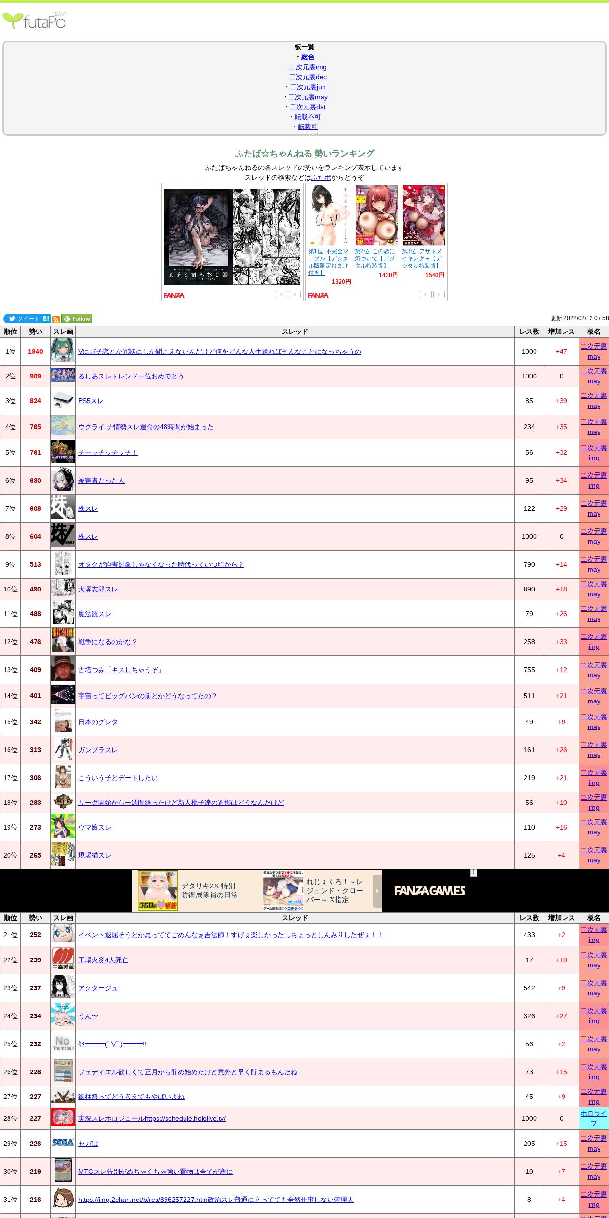The height and width of the screenshot is (1218, 609).
Task: Click the ホロライブ board name cell link
Action: tap(593, 1118)
